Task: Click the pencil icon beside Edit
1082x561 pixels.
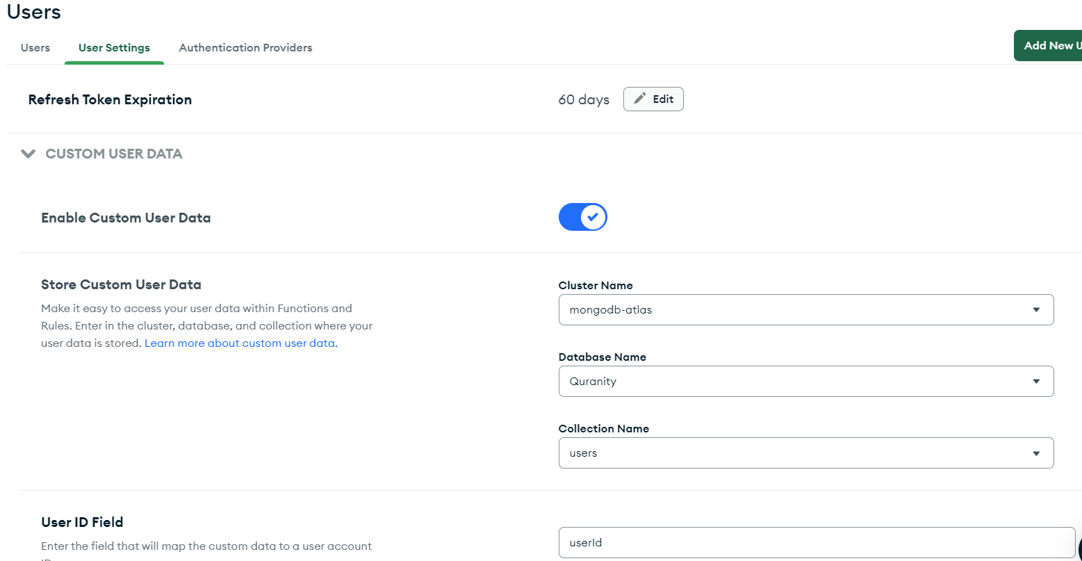Action: [x=640, y=99]
